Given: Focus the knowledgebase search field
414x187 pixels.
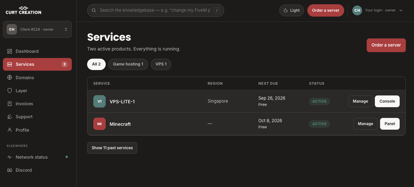Looking at the screenshot, I should 155,10.
